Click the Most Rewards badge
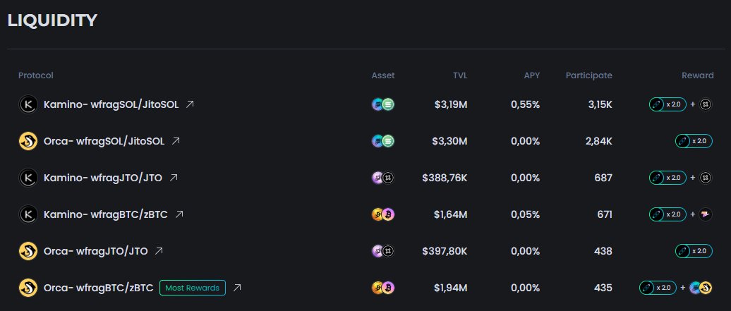 pyautogui.click(x=193, y=288)
